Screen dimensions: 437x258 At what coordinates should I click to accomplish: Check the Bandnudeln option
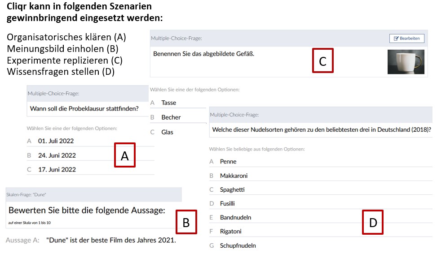pyautogui.click(x=235, y=217)
